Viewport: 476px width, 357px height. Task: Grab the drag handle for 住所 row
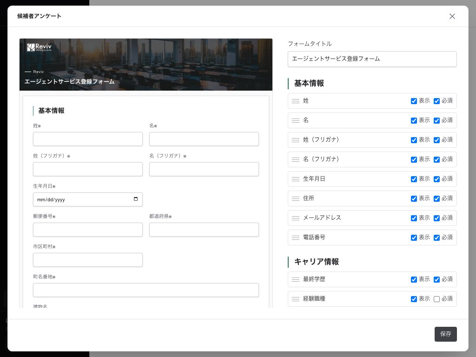click(x=295, y=198)
